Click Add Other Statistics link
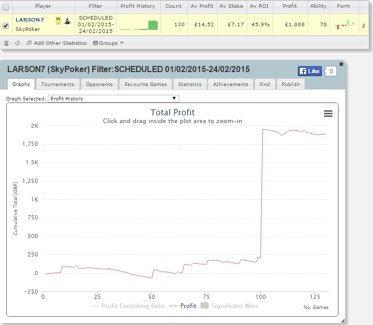This screenshot has height=325, width=373. 60,43
